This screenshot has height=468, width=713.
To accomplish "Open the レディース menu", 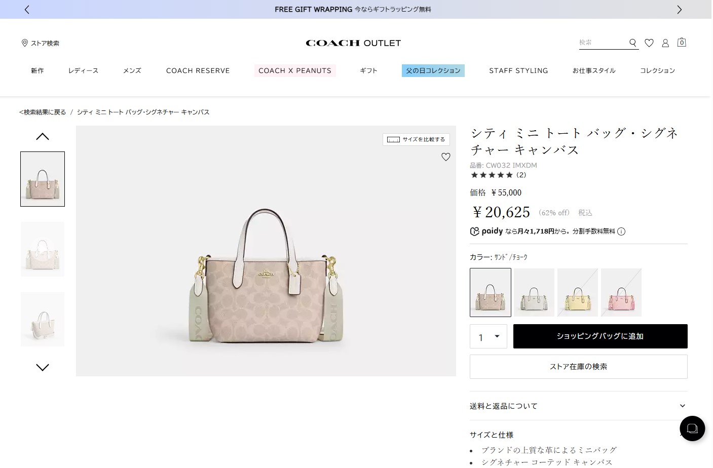I will coord(84,70).
